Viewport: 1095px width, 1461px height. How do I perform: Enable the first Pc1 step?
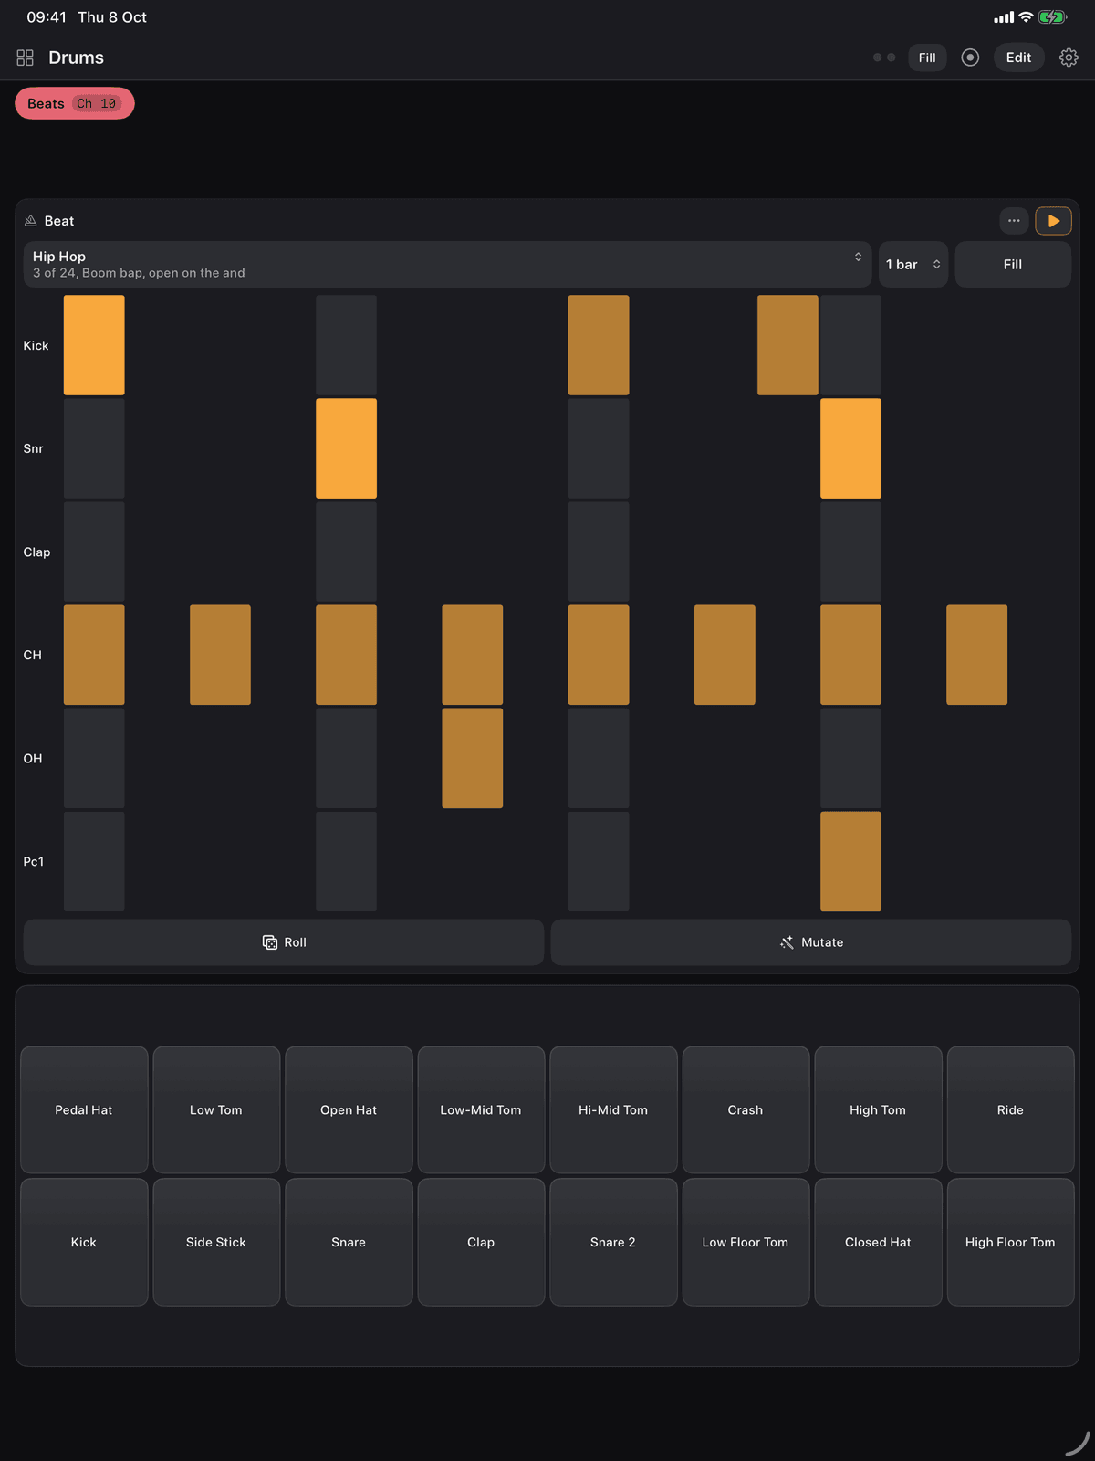pyautogui.click(x=94, y=861)
